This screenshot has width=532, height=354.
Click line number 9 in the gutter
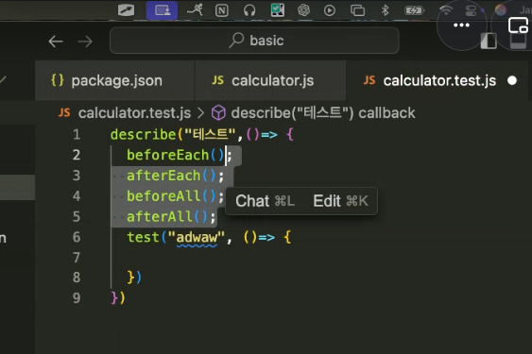coord(77,298)
